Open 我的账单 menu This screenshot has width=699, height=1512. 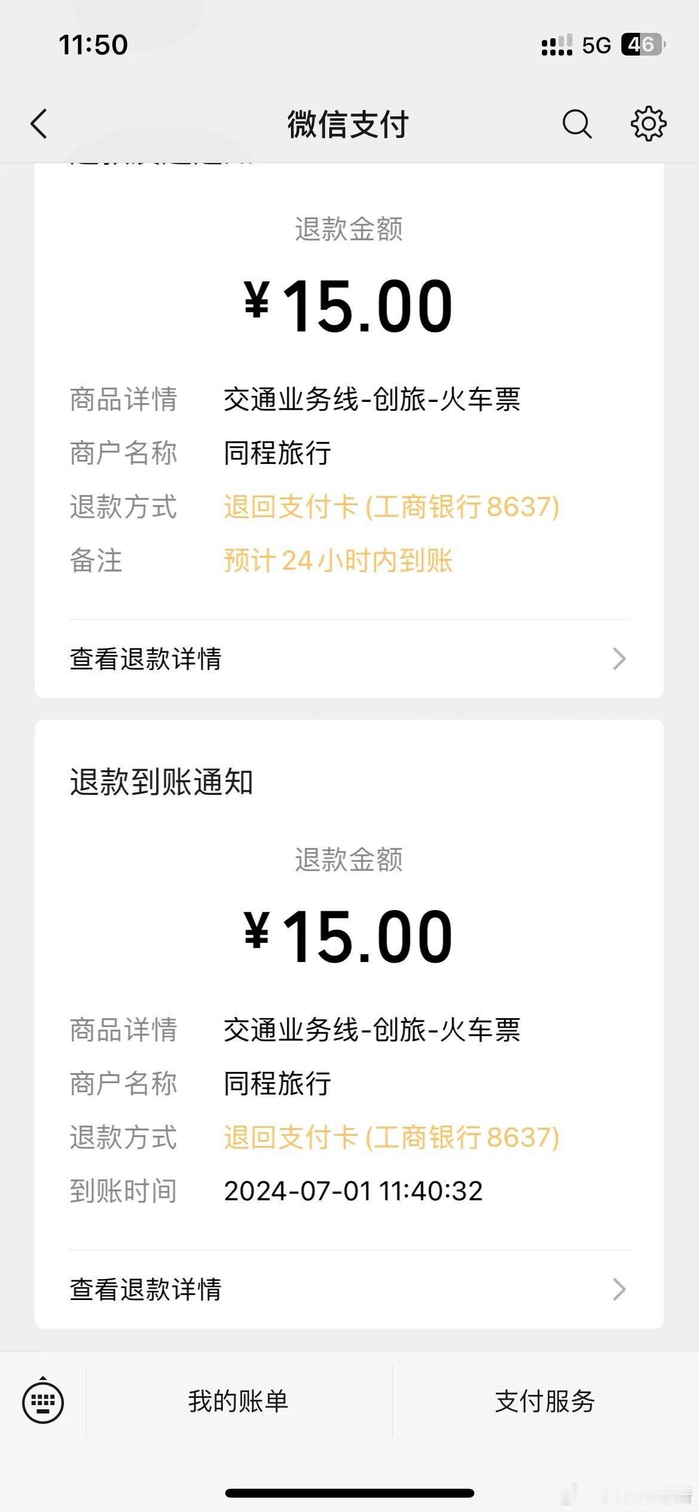coord(238,1401)
